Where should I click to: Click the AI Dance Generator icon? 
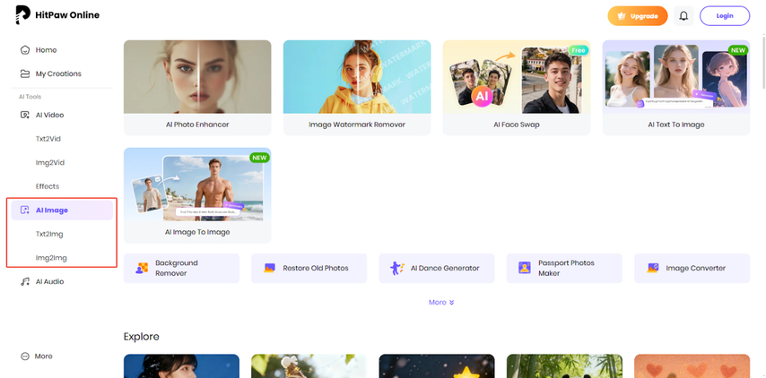pos(397,268)
